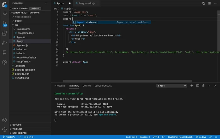Collapse the Components folder
The width and height of the screenshot is (220, 139).
[x=30, y=29]
